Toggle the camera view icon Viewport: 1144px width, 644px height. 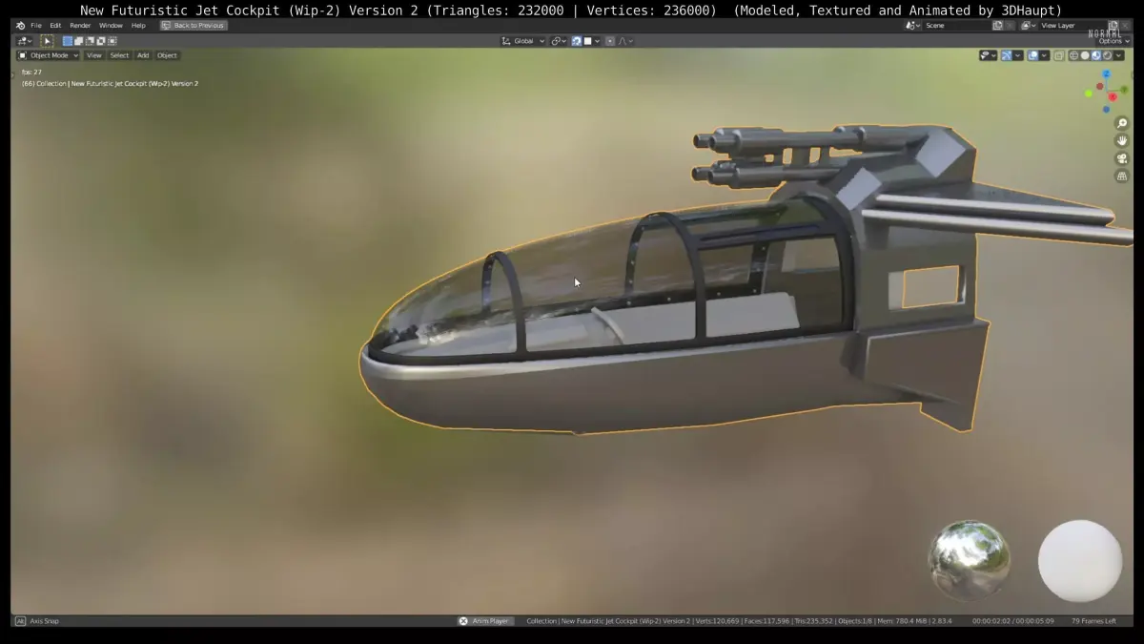1122,158
